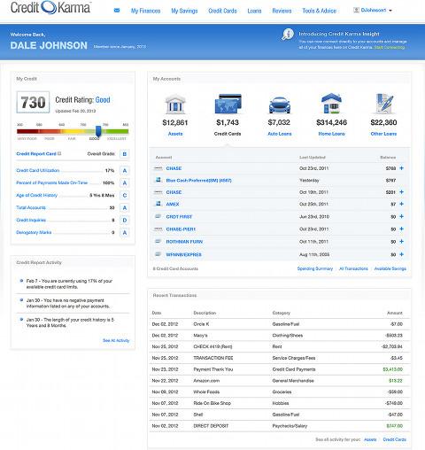Click the Start Connecting link in banner
Screen dimensions: 425x450
pos(390,47)
